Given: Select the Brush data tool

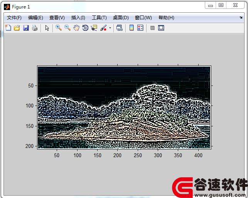Looking at the screenshot, I should (103, 28).
